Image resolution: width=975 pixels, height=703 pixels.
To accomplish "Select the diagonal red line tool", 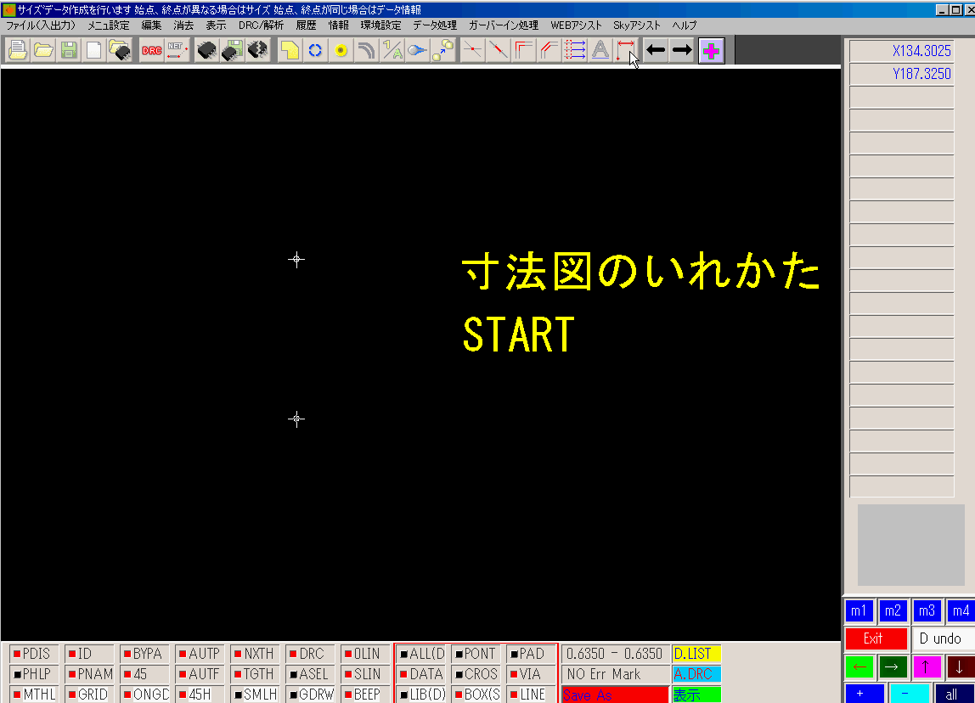I will [498, 50].
